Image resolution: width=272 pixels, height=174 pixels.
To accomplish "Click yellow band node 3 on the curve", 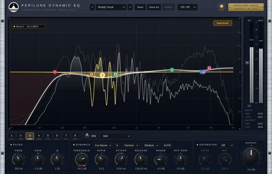I will pyautogui.click(x=102, y=75).
